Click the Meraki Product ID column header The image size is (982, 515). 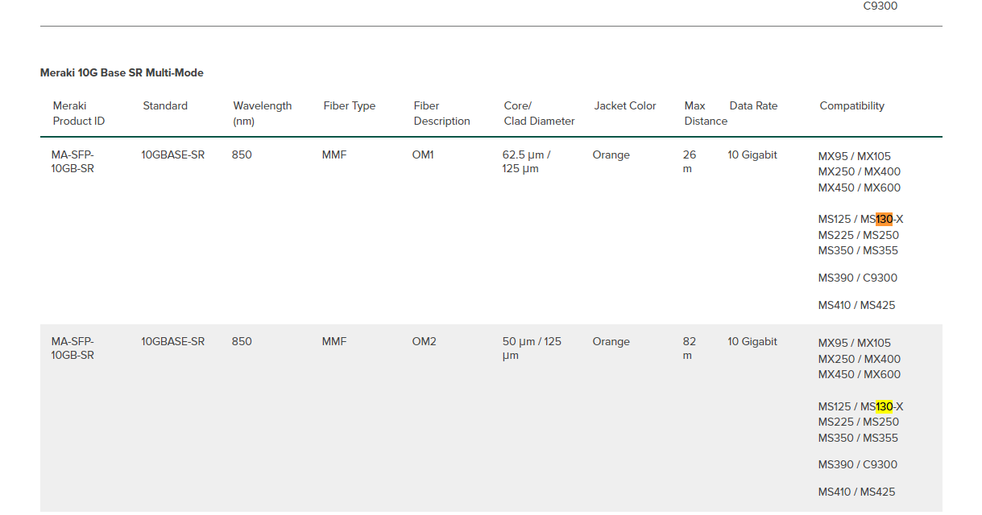(78, 113)
